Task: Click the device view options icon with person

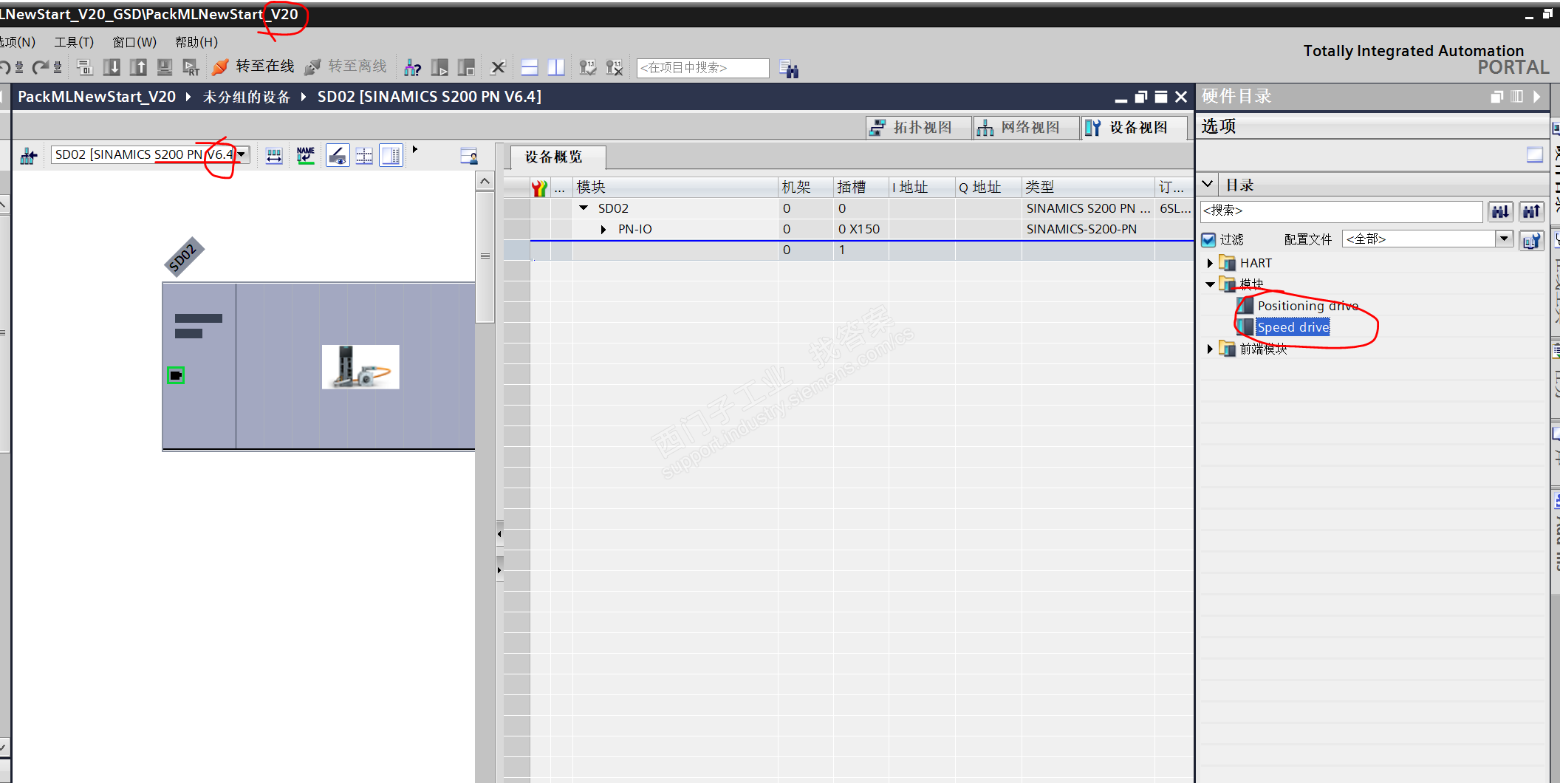Action: (x=469, y=156)
